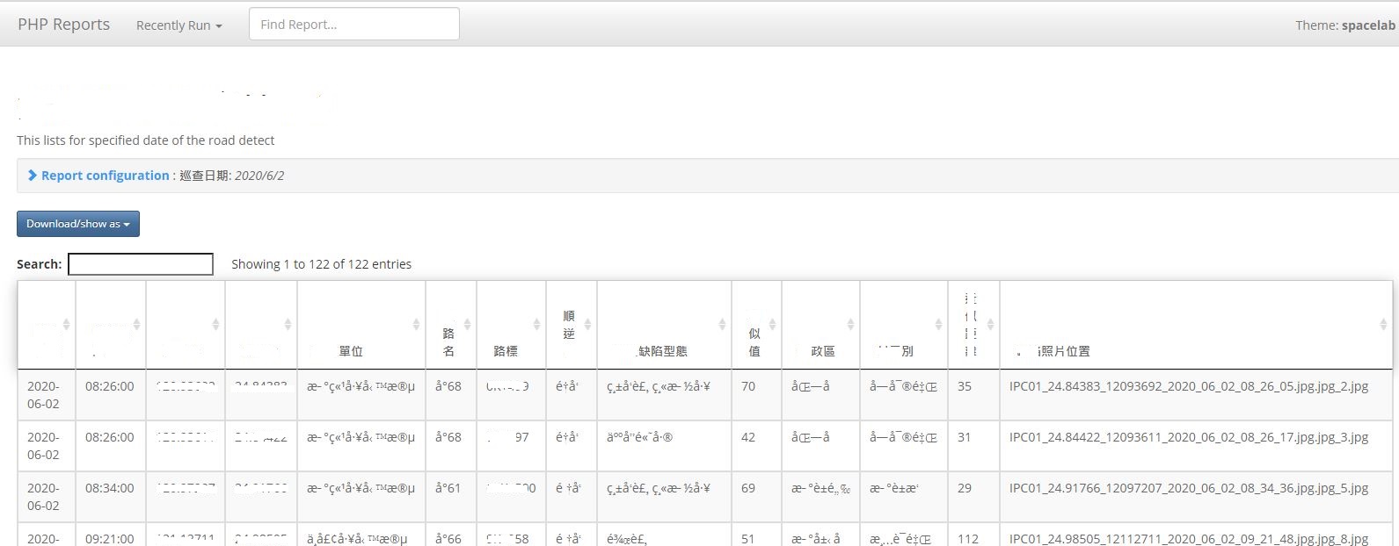The image size is (1399, 546).
Task: Open Download/show as dropdown
Action: coord(78,224)
